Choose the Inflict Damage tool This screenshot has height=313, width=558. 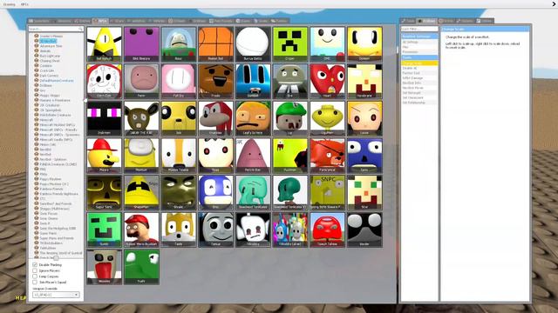(419, 77)
